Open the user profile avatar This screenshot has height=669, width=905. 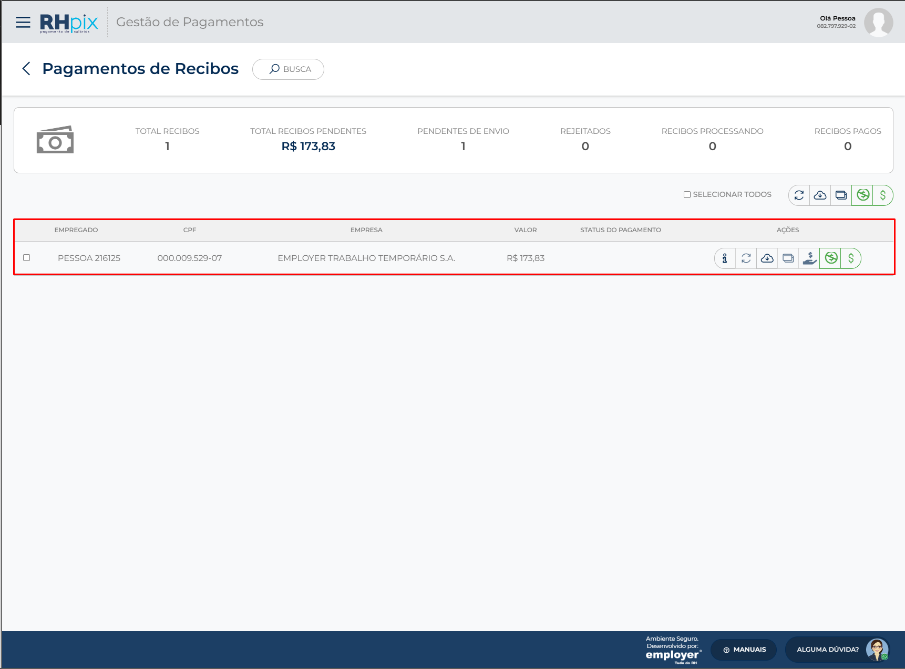[878, 22]
